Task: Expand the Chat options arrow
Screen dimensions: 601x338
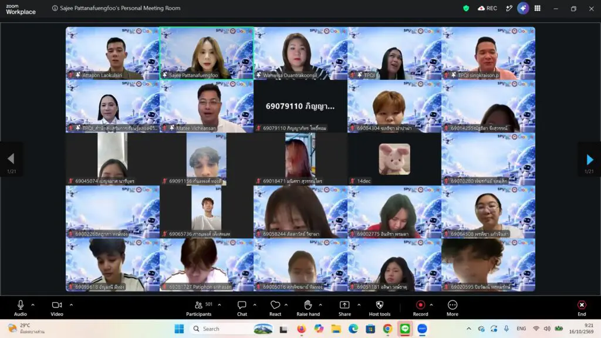Action: point(255,305)
